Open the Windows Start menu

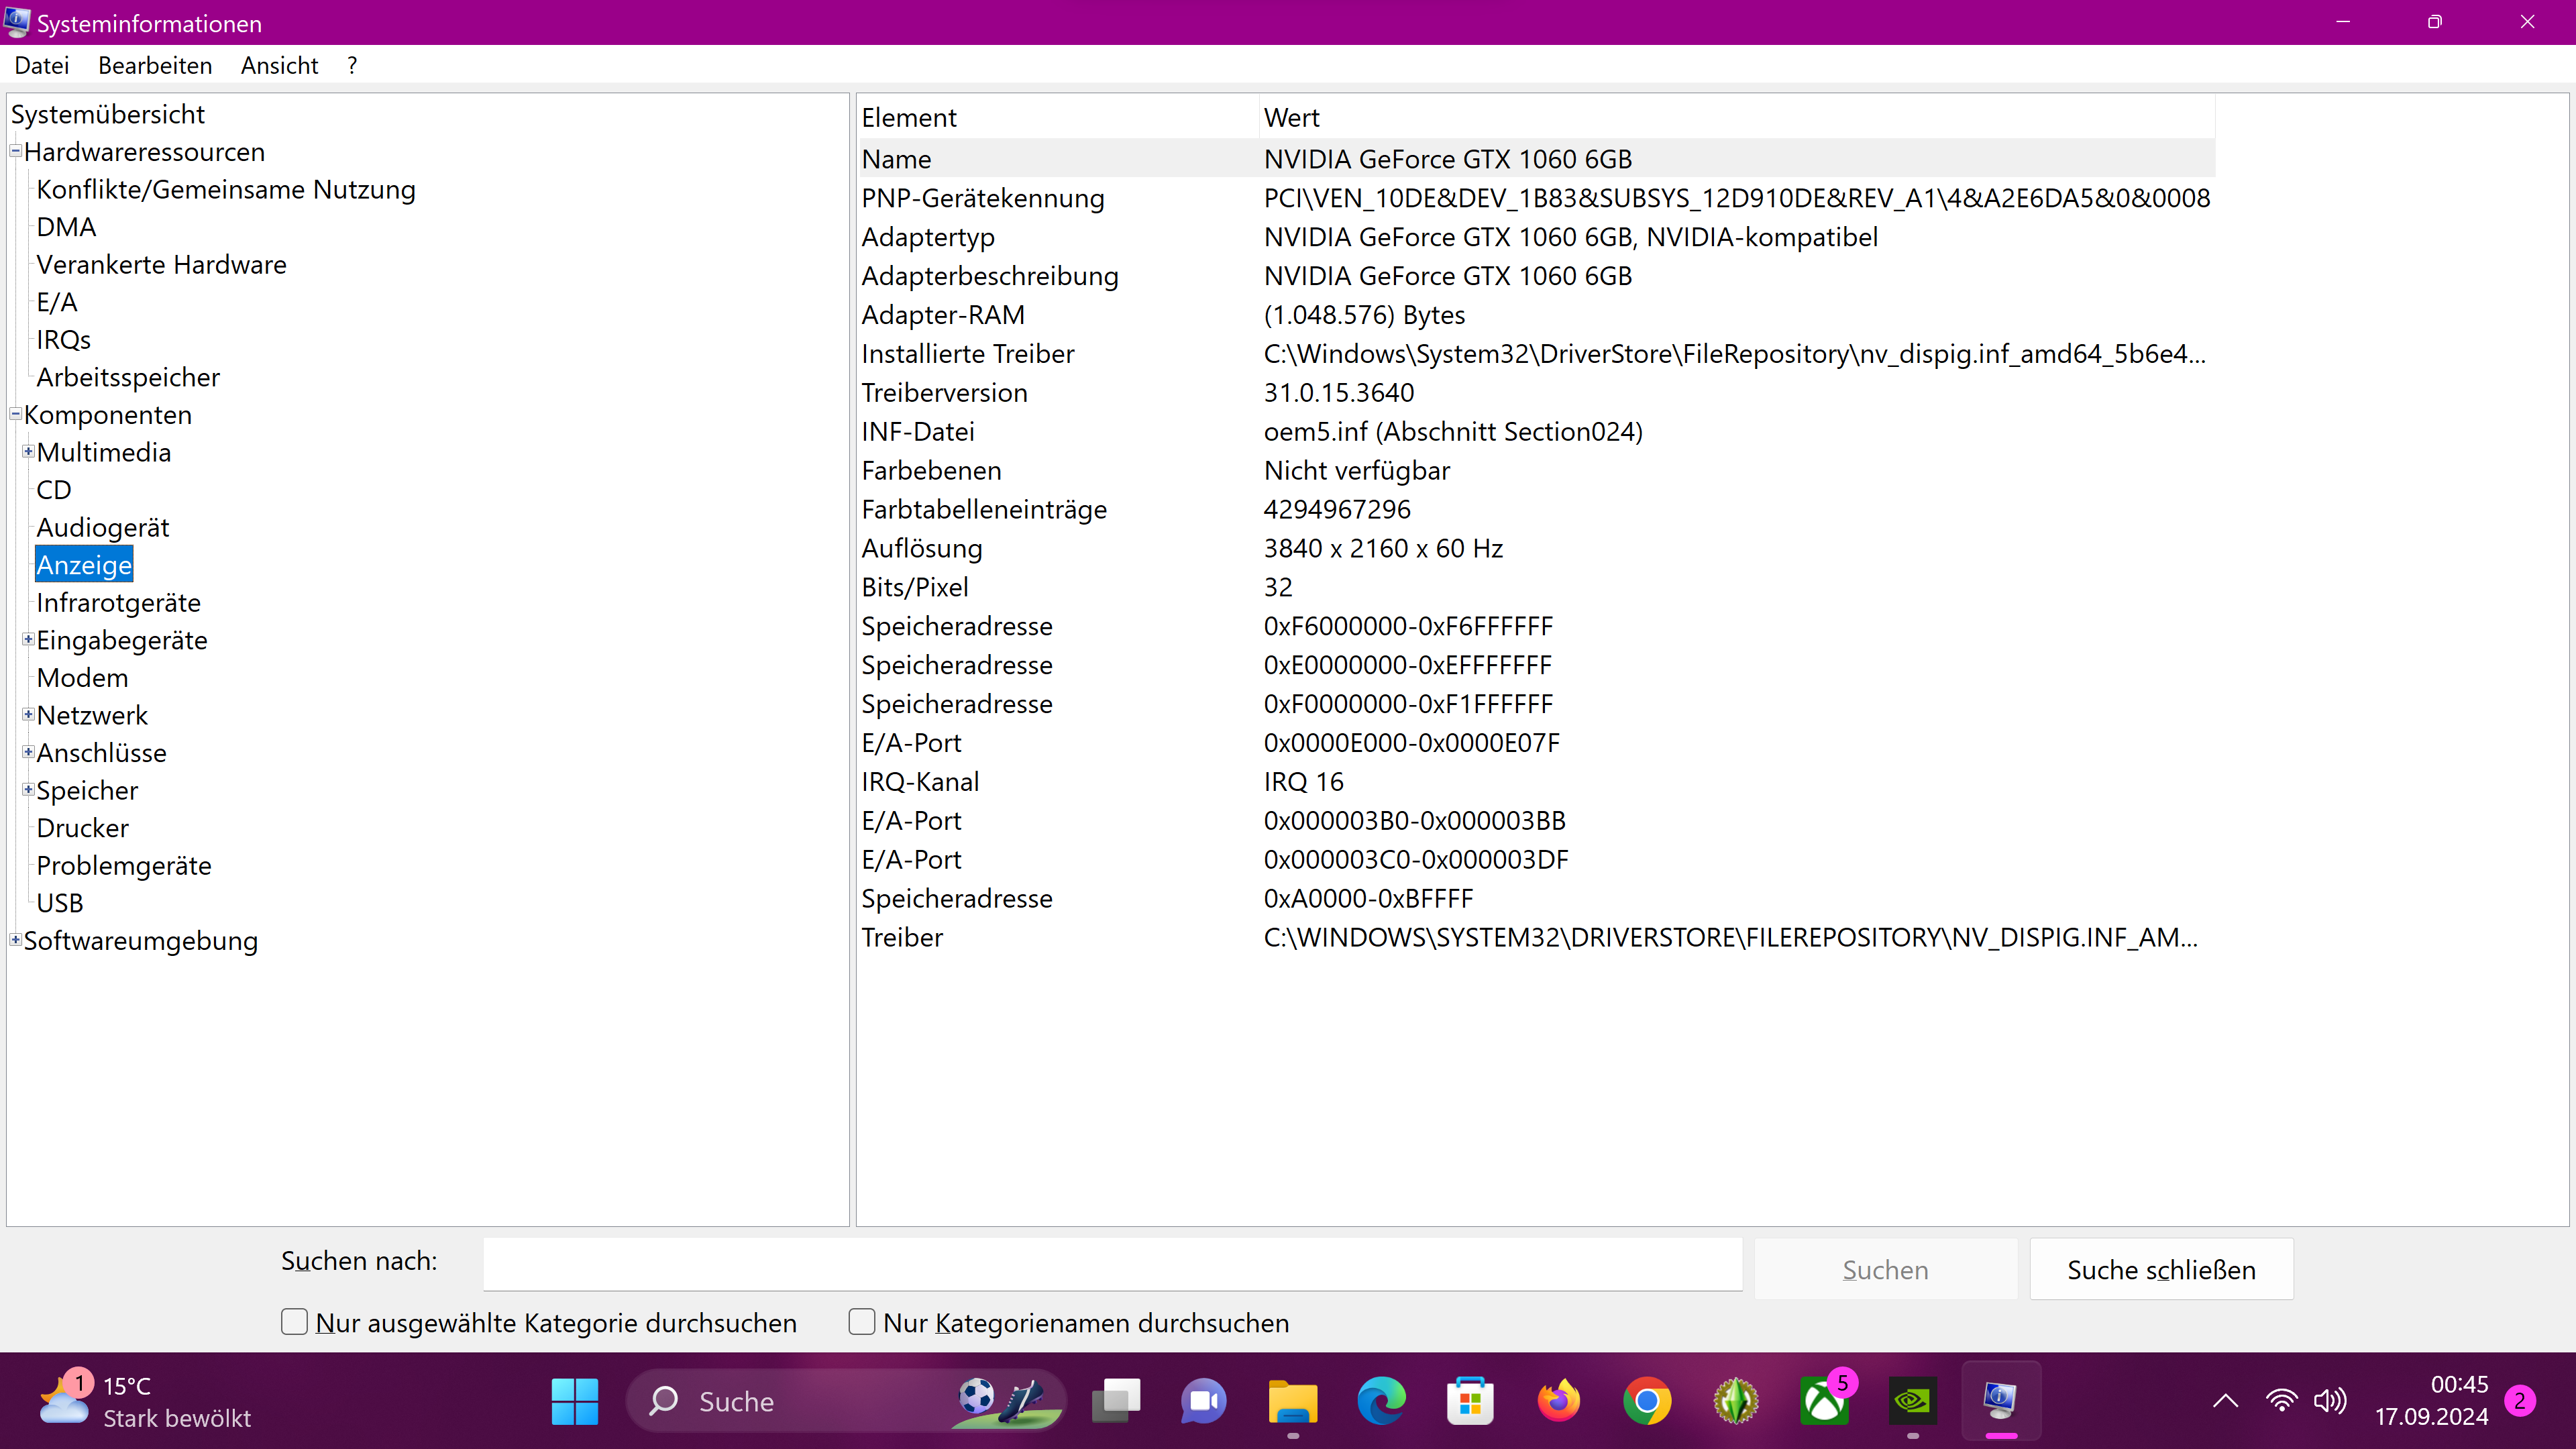[574, 1401]
